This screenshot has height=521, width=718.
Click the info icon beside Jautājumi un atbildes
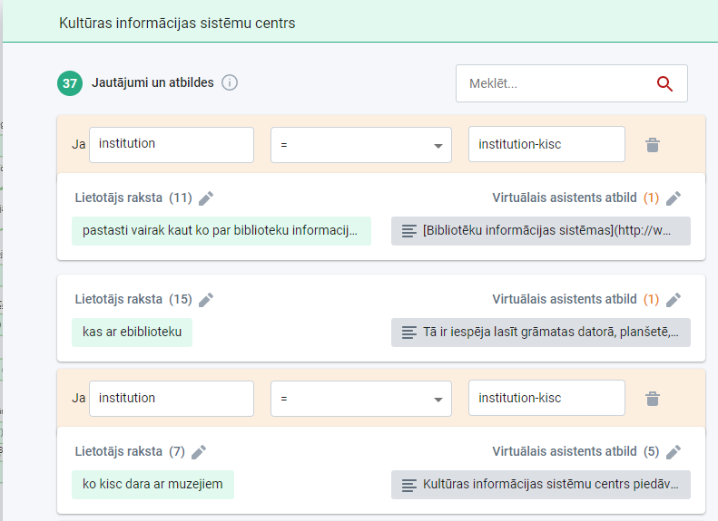pos(230,83)
